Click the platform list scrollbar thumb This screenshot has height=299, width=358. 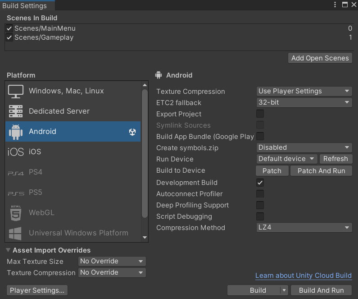(145, 153)
